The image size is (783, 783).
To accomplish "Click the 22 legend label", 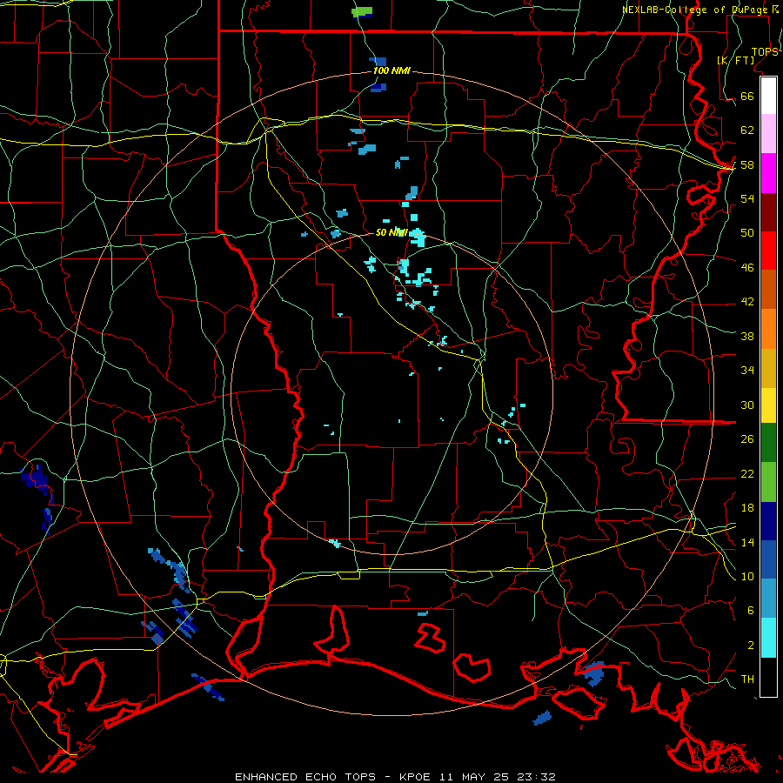I will coord(747,473).
